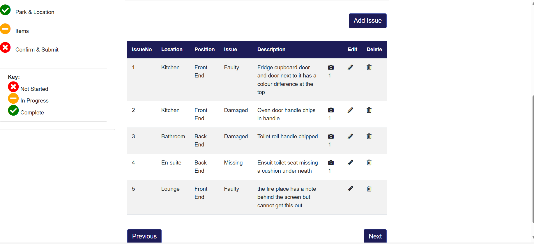
Task: Delete the Bathroom toilet roll issue
Action: coord(369,136)
